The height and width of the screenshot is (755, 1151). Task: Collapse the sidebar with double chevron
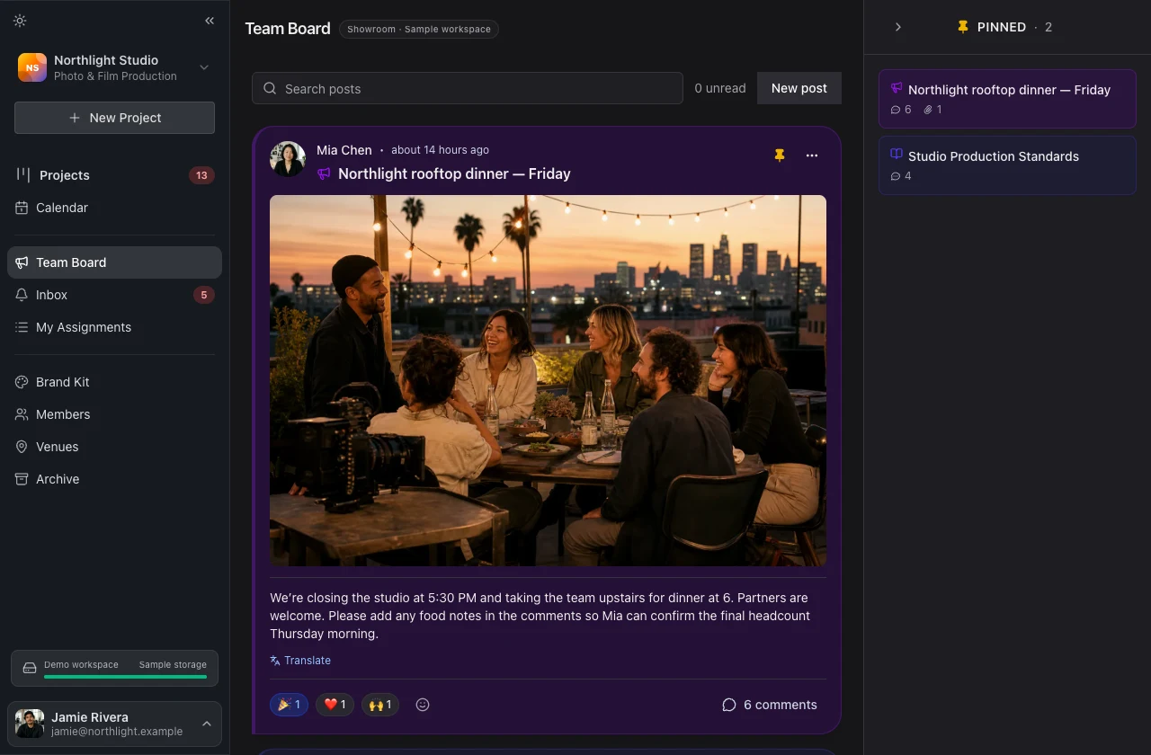[210, 21]
